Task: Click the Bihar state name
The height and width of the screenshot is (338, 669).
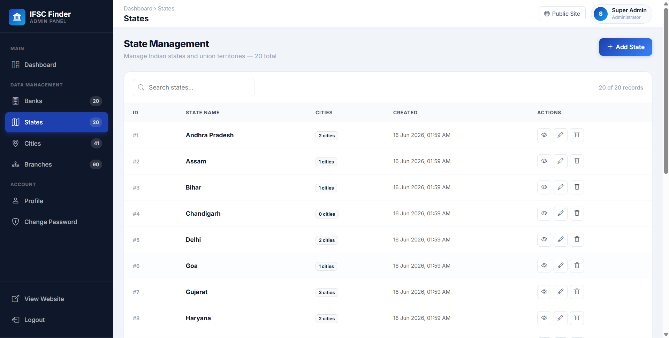Action: (193, 187)
